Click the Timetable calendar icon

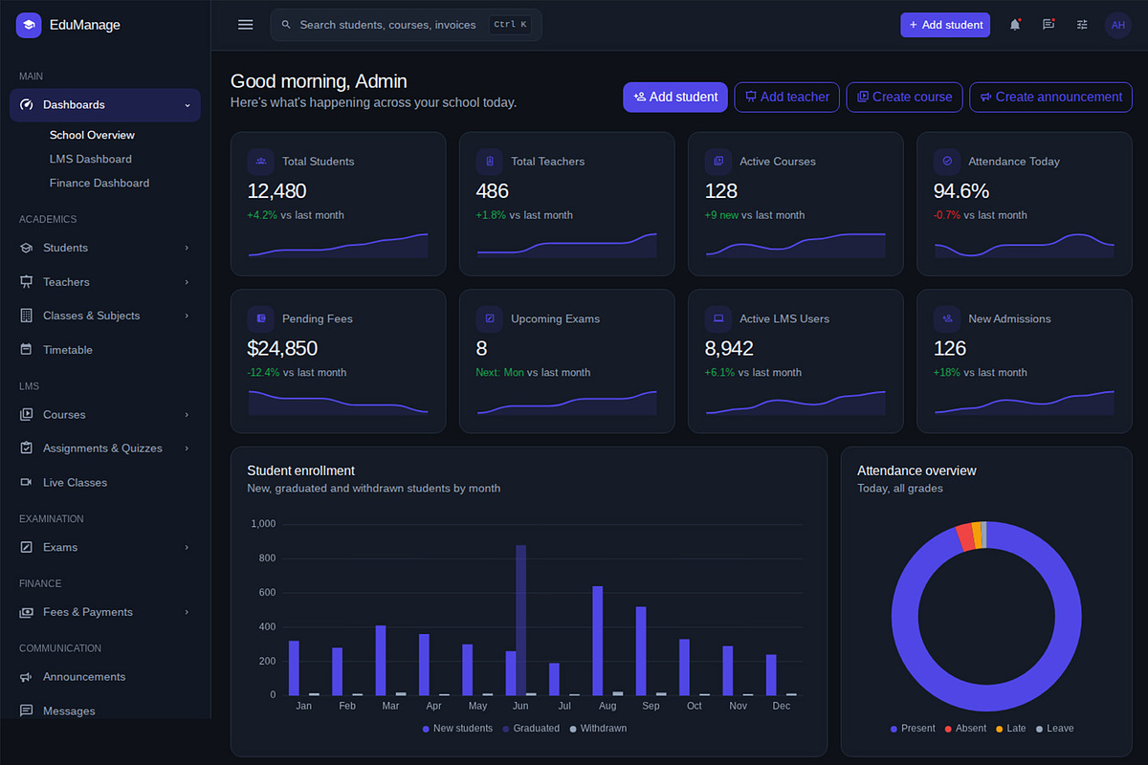26,350
